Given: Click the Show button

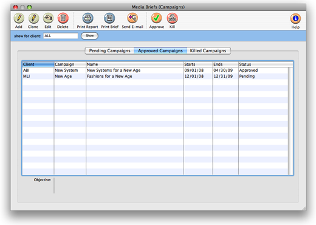Looking at the screenshot, I should click(x=89, y=36).
